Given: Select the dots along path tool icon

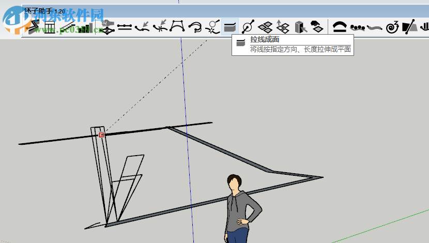Looking at the screenshot, I should click(357, 27).
